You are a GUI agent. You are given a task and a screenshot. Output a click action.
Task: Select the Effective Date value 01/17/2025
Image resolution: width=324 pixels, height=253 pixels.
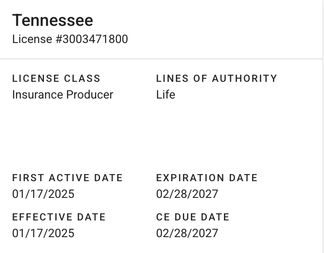pyautogui.click(x=43, y=233)
